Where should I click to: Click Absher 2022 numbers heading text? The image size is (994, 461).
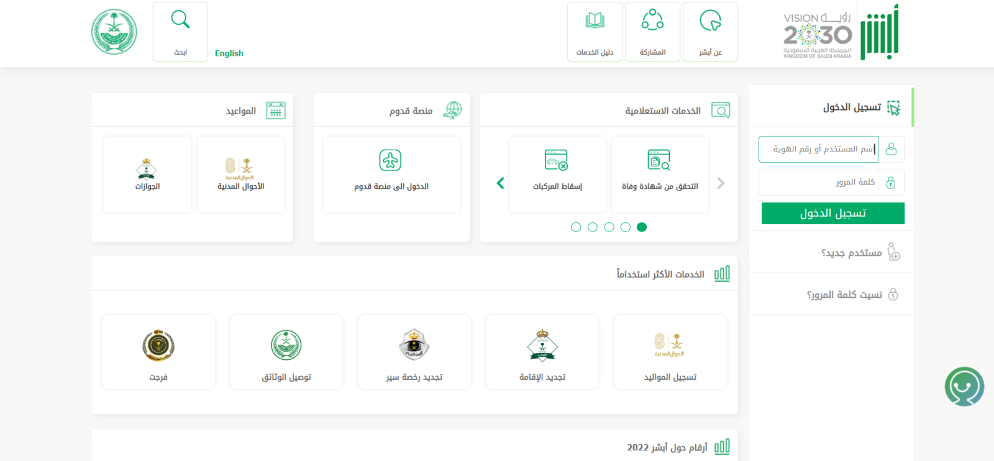point(667,447)
